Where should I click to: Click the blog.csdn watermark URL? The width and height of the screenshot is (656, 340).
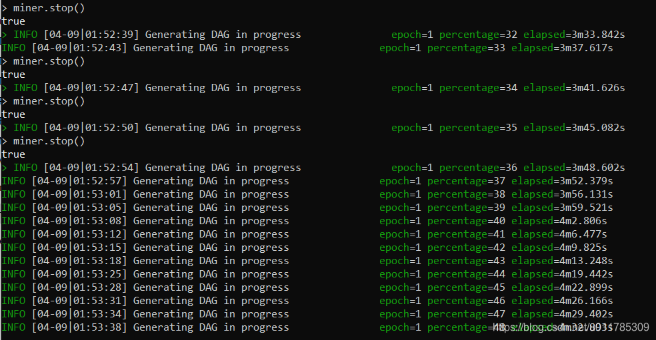(x=571, y=327)
